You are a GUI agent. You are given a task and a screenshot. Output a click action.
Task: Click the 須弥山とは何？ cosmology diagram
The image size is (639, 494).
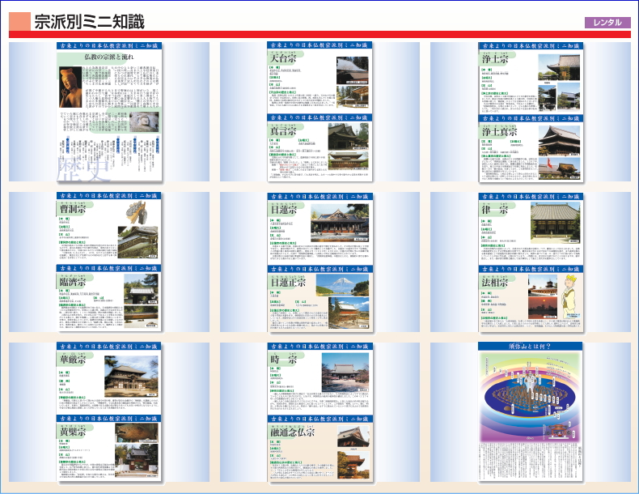tap(530, 395)
